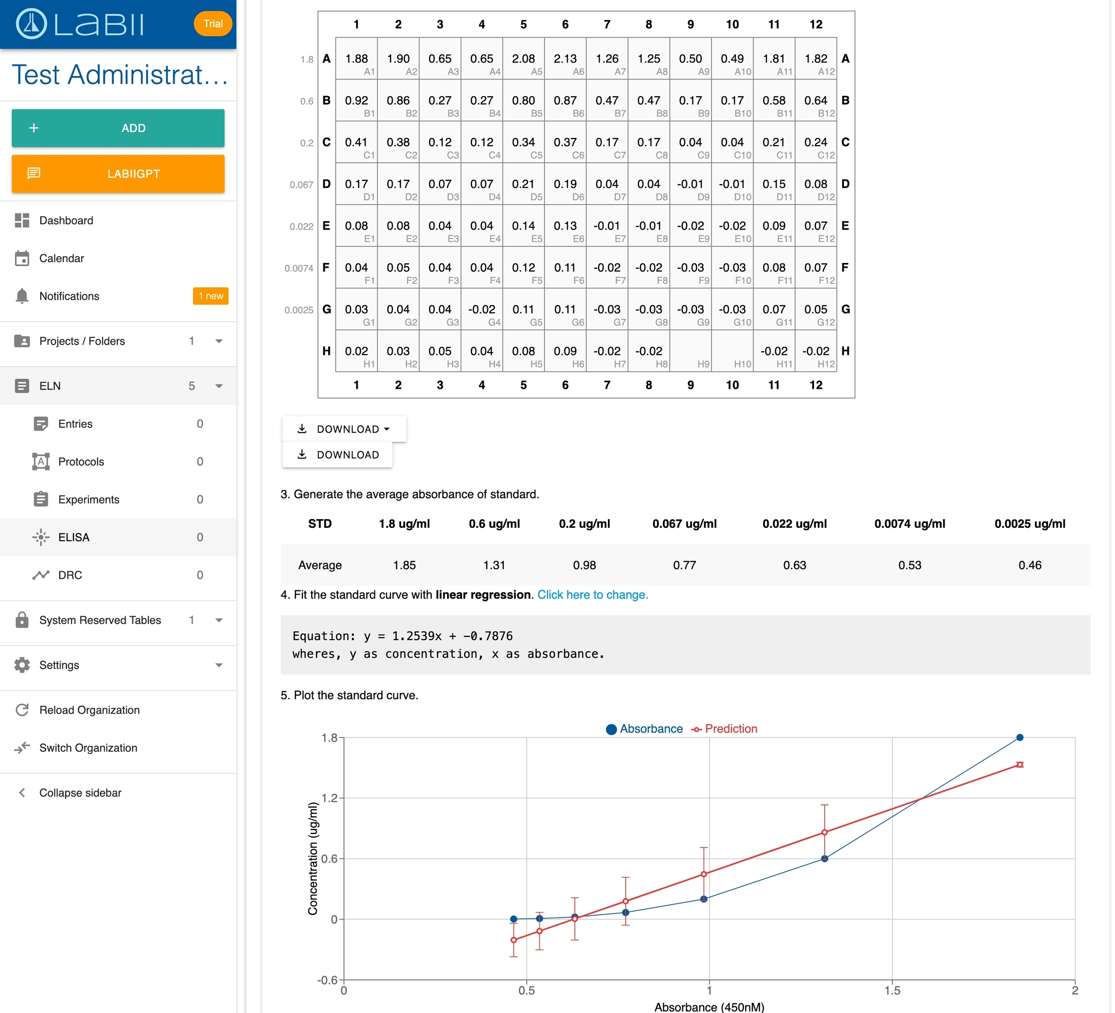Click the ELISA sidebar icon

(x=41, y=537)
